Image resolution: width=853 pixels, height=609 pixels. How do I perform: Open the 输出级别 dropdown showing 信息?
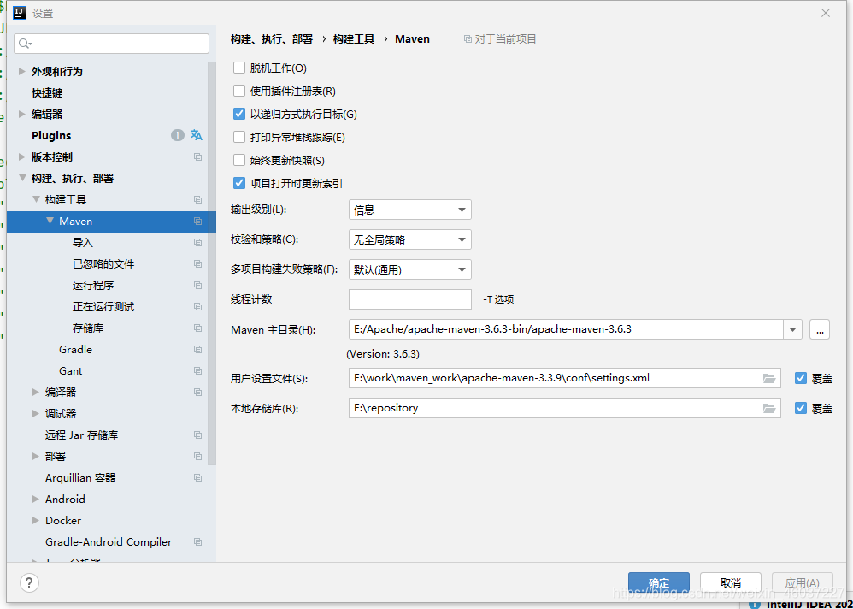coord(409,210)
